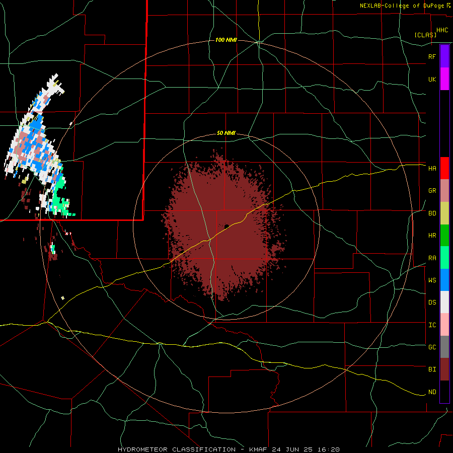Click the "GR" legend label
This screenshot has width=453, height=453.
coord(432,191)
